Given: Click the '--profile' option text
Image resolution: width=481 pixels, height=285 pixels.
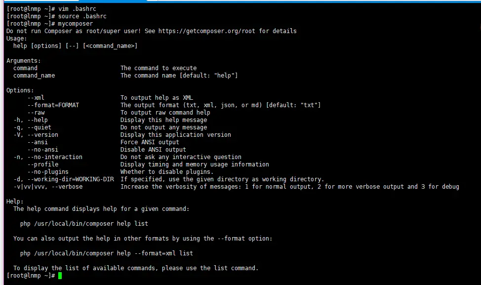Looking at the screenshot, I should pyautogui.click(x=42, y=164).
